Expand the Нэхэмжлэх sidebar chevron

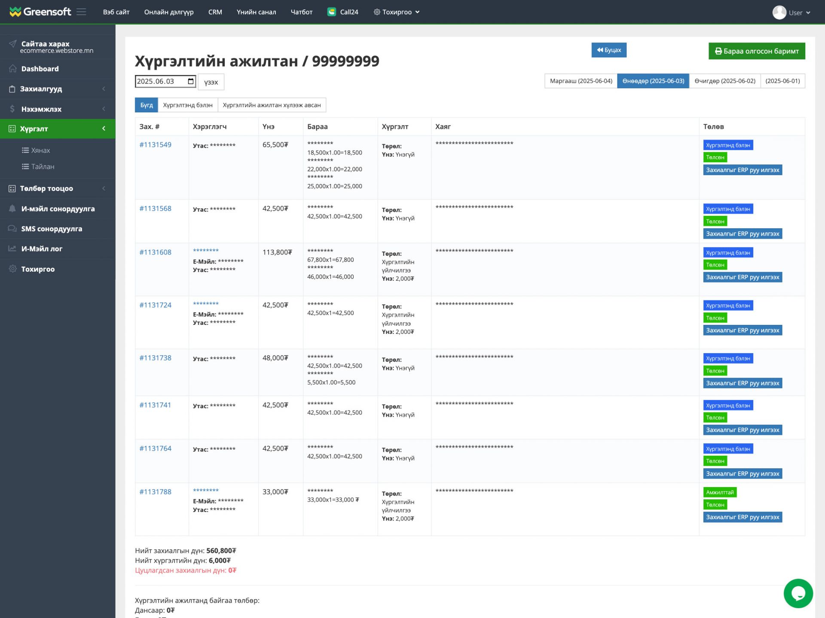pos(104,109)
